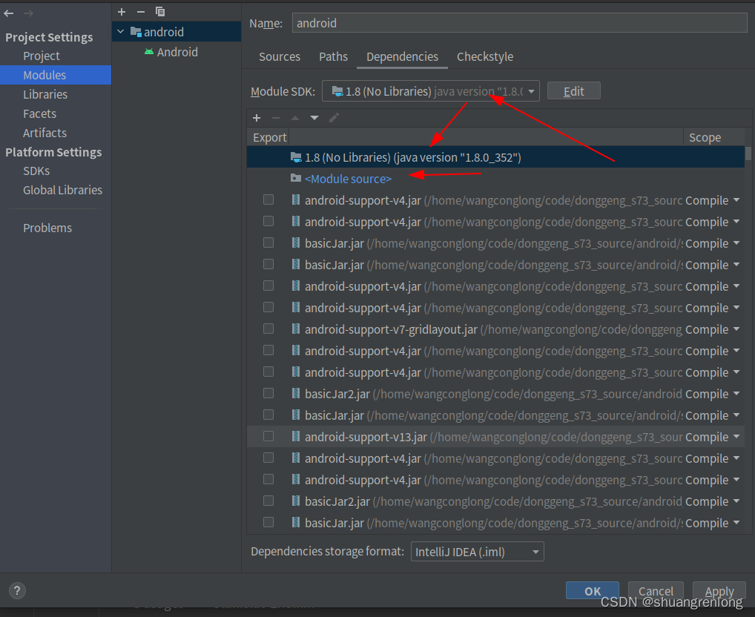
Task: Click the Apply button
Action: [x=719, y=590]
